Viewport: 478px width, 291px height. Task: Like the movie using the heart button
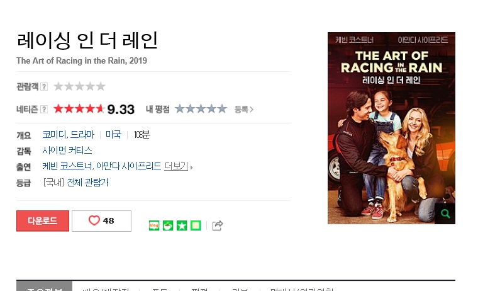click(x=101, y=220)
